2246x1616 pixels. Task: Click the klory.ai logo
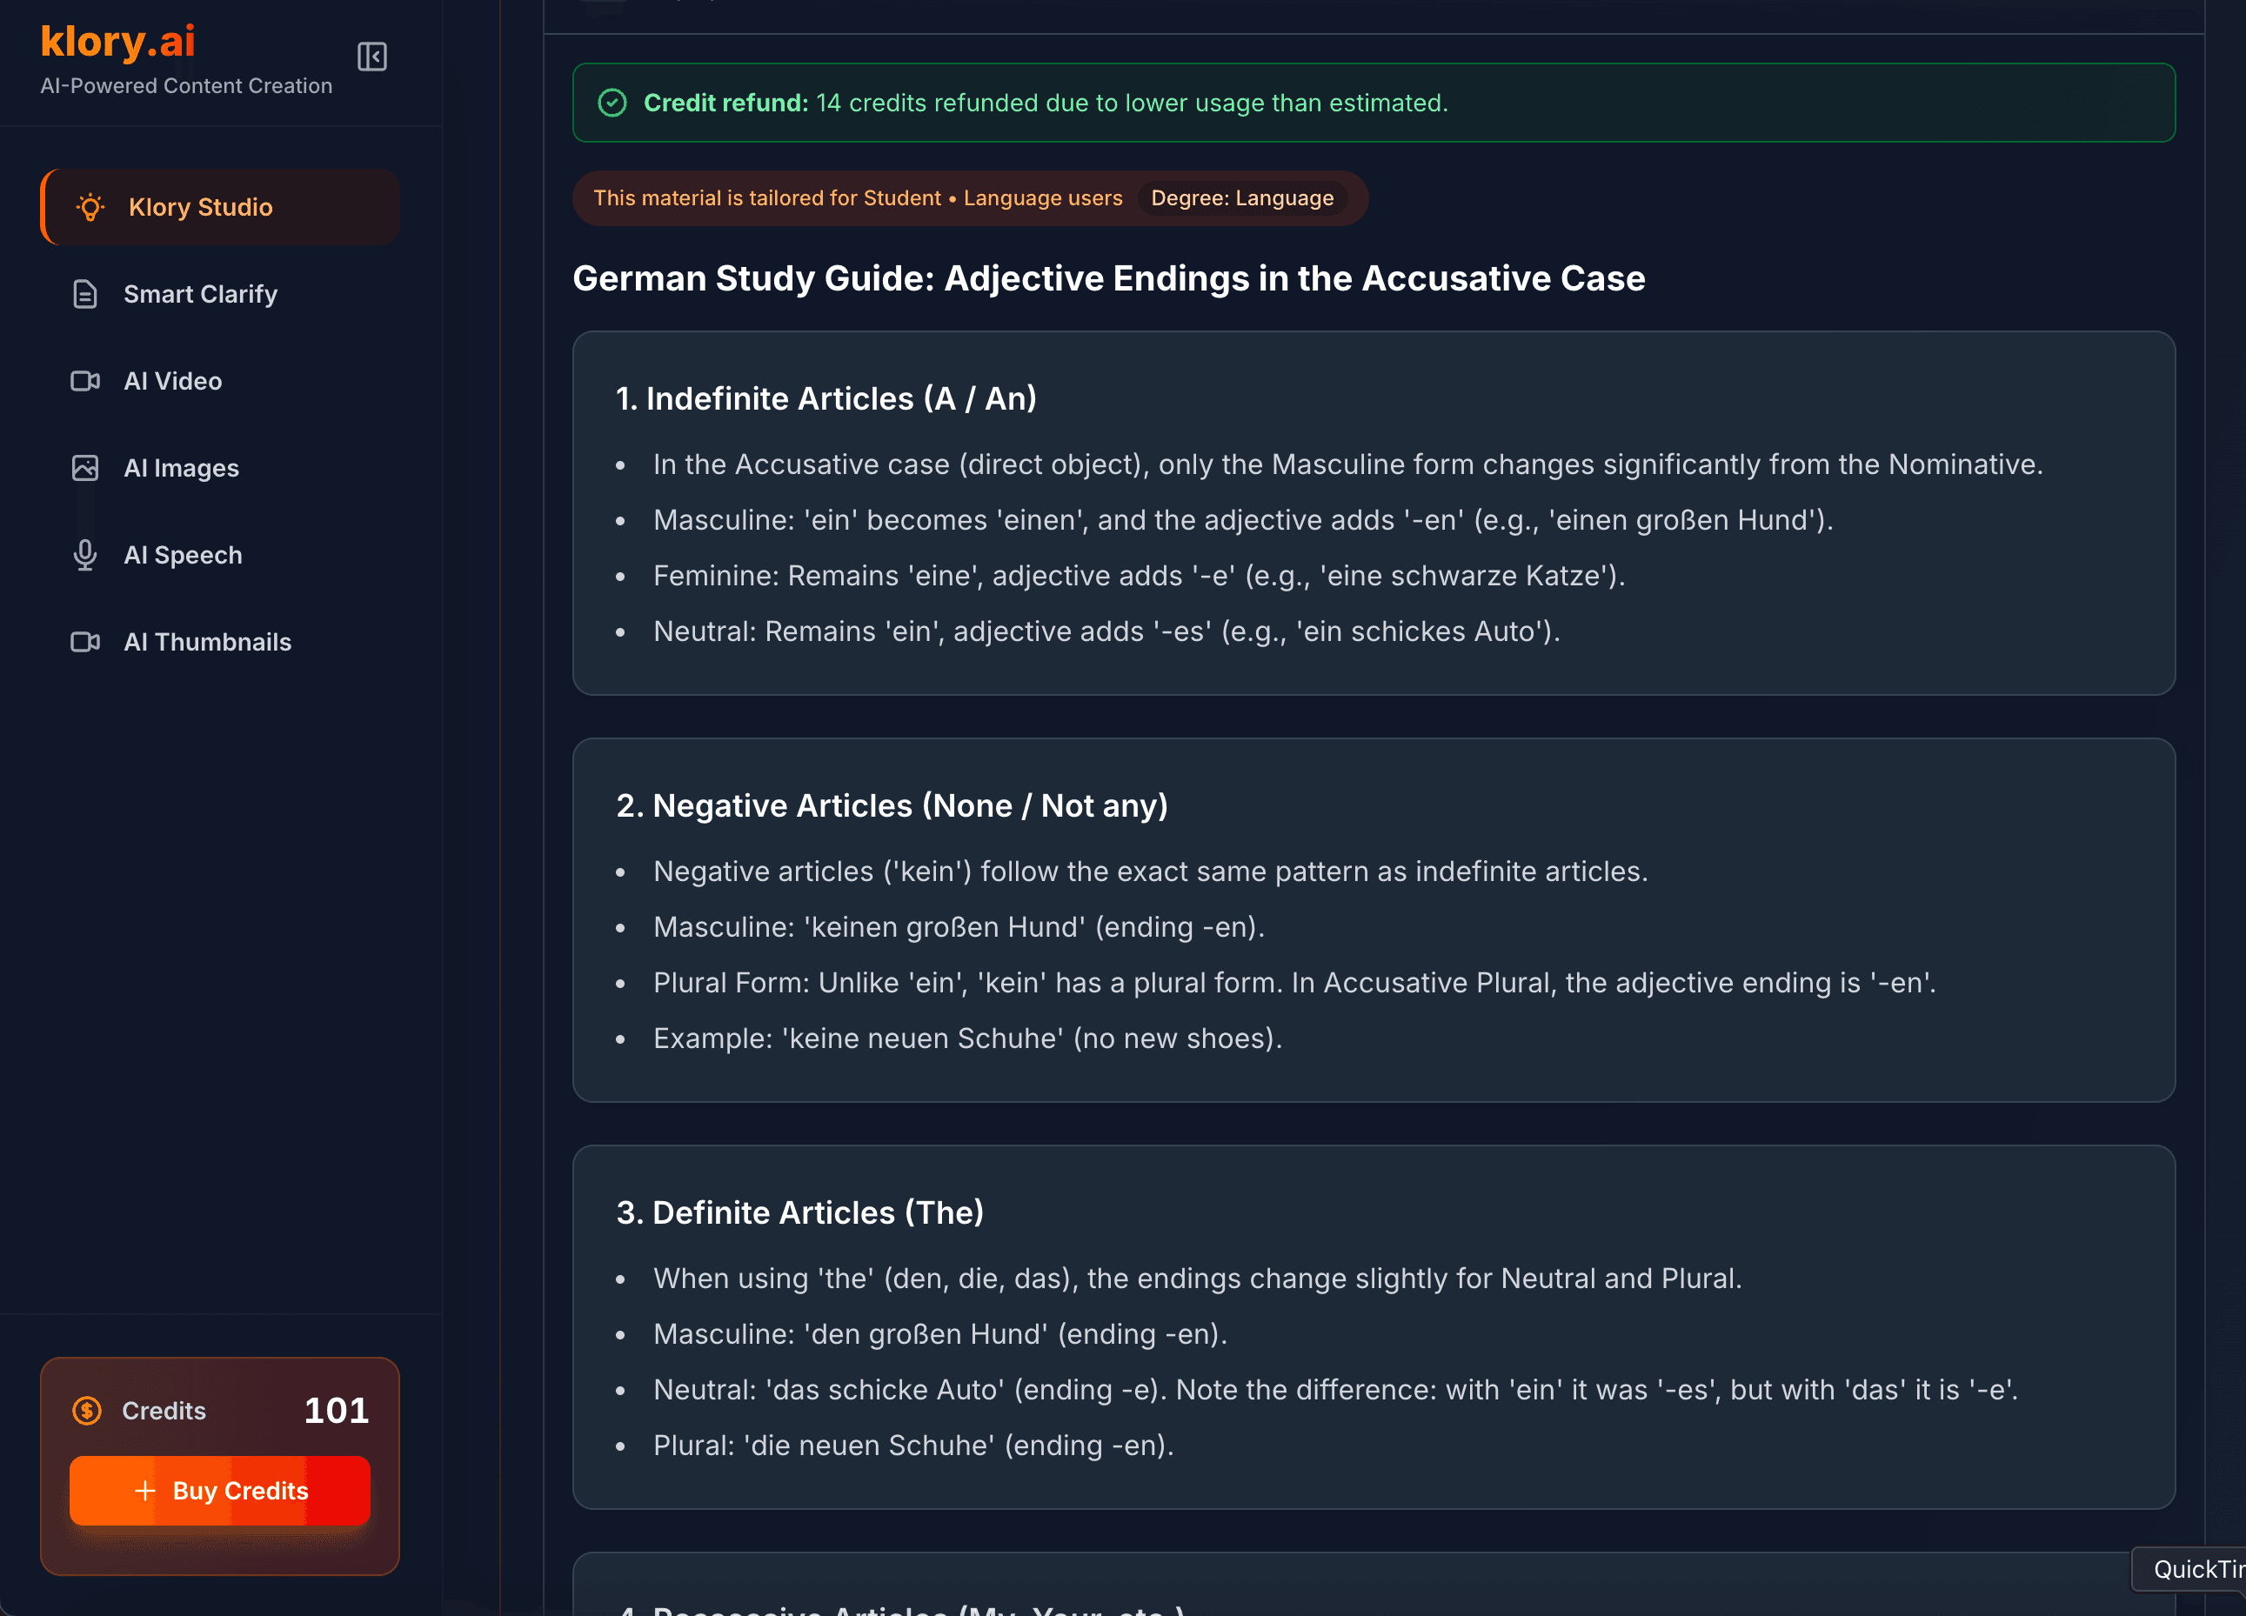(116, 42)
